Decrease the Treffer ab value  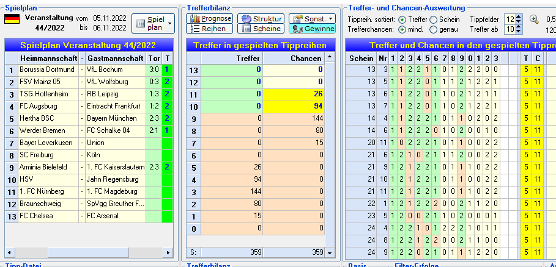click(x=519, y=32)
